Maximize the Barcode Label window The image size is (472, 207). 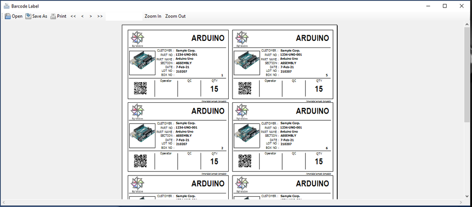445,6
